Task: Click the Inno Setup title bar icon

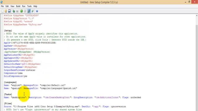Action: (2, 2)
